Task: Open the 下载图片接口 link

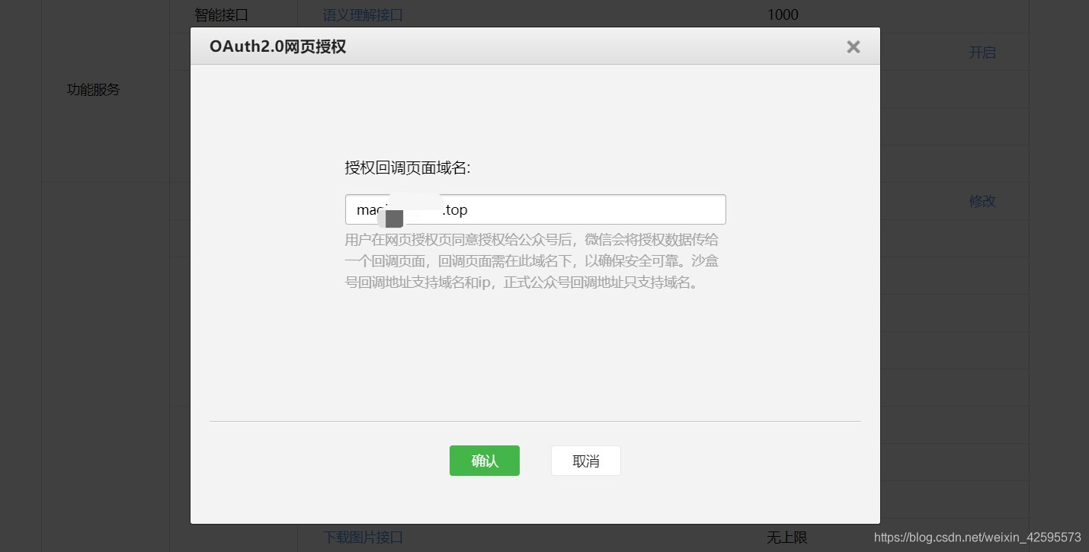Action: 362,537
